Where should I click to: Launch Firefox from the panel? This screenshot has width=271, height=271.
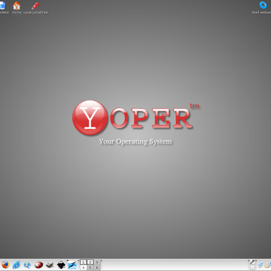pos(5,265)
